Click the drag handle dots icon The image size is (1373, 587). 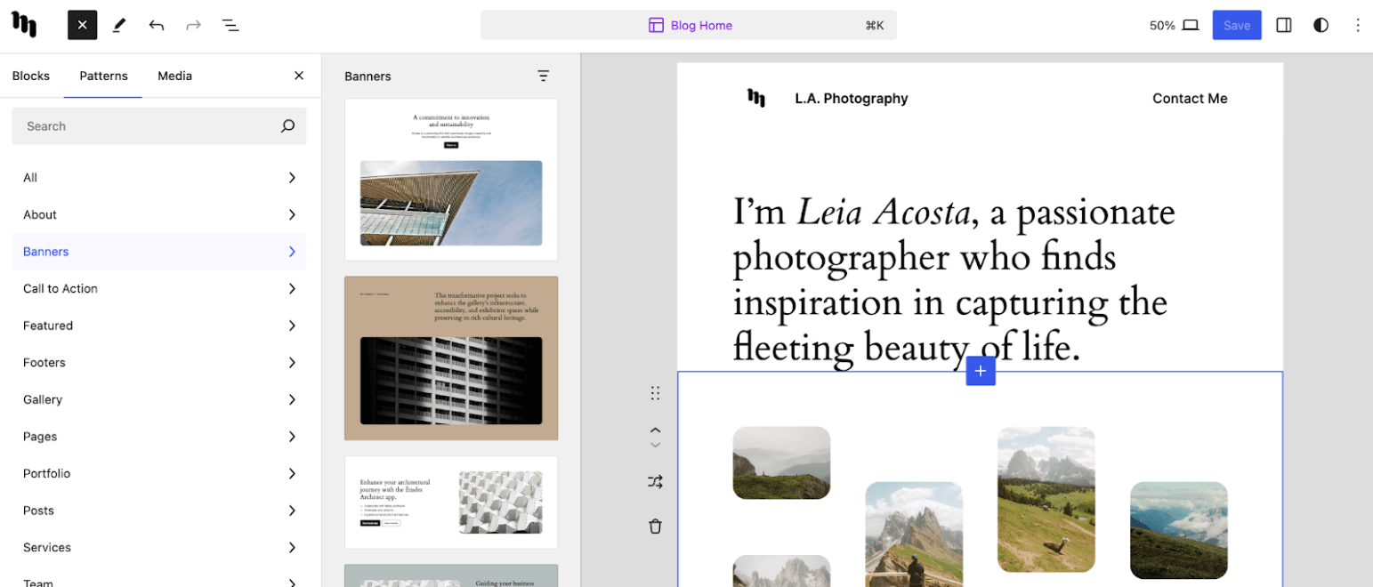(655, 393)
